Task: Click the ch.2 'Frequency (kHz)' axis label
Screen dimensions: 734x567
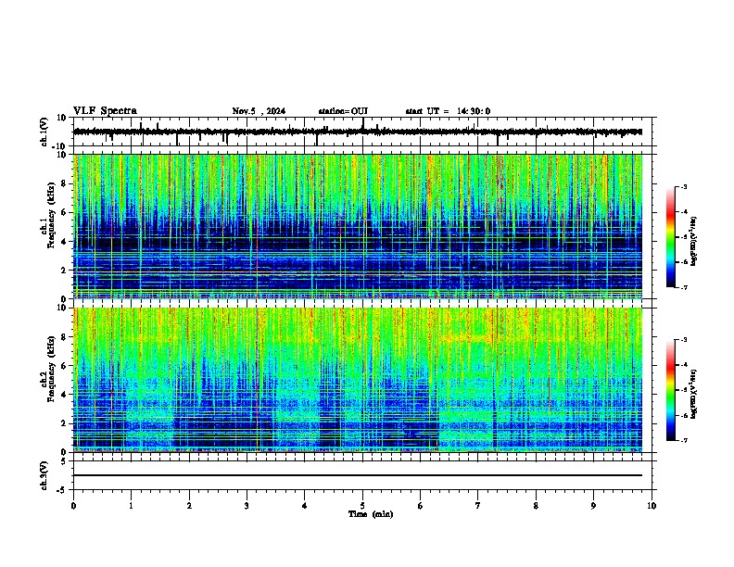Action: point(51,369)
